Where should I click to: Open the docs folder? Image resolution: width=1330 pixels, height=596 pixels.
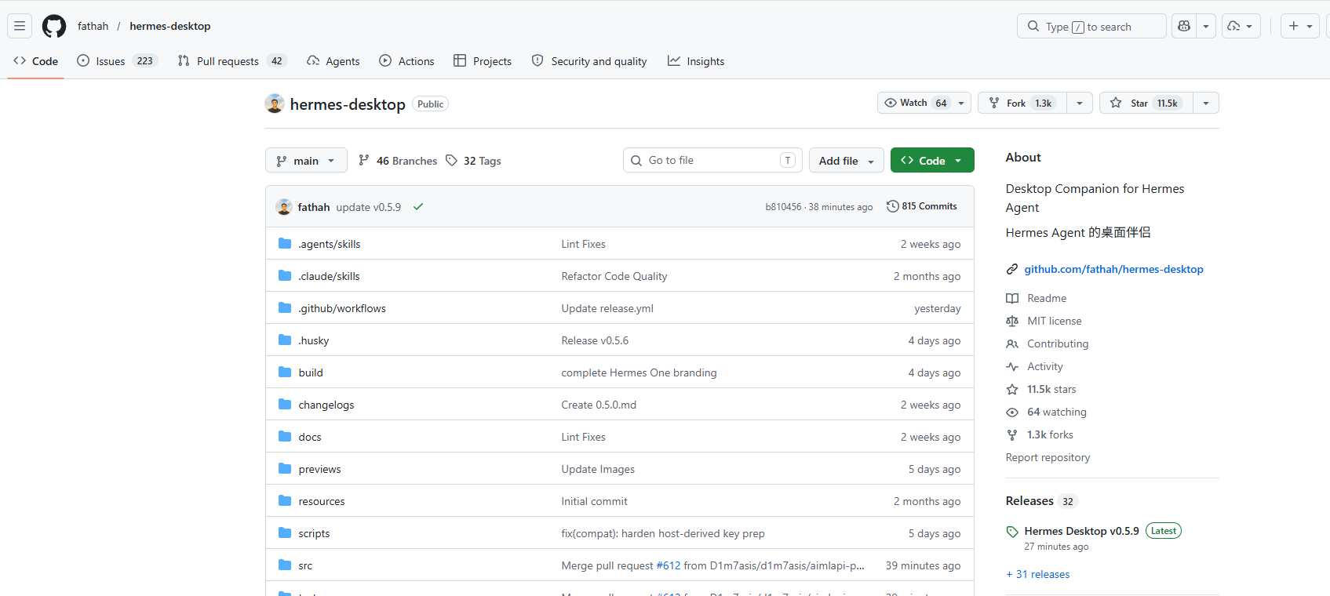(310, 437)
